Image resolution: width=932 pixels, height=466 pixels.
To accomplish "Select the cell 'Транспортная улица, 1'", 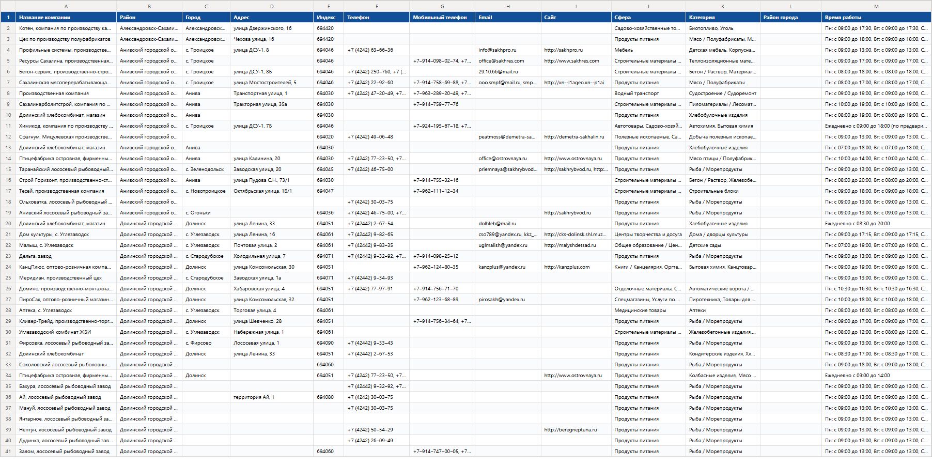I will click(x=272, y=94).
